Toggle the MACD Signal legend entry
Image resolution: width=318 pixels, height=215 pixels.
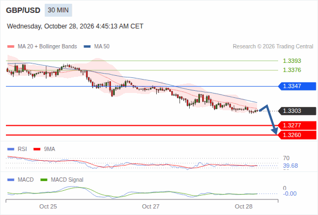coord(62,180)
